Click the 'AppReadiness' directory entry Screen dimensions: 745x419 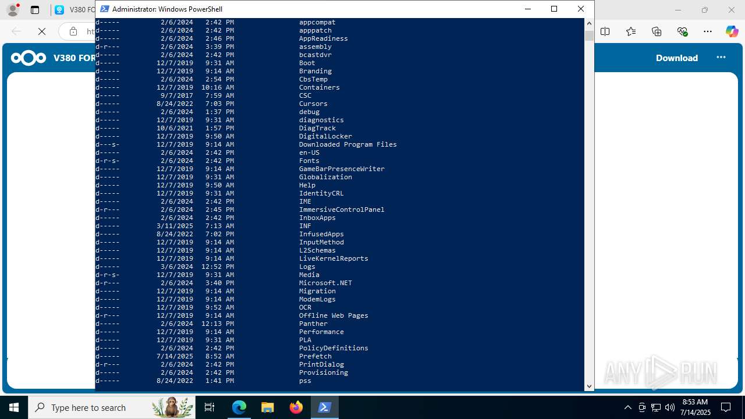pos(323,38)
